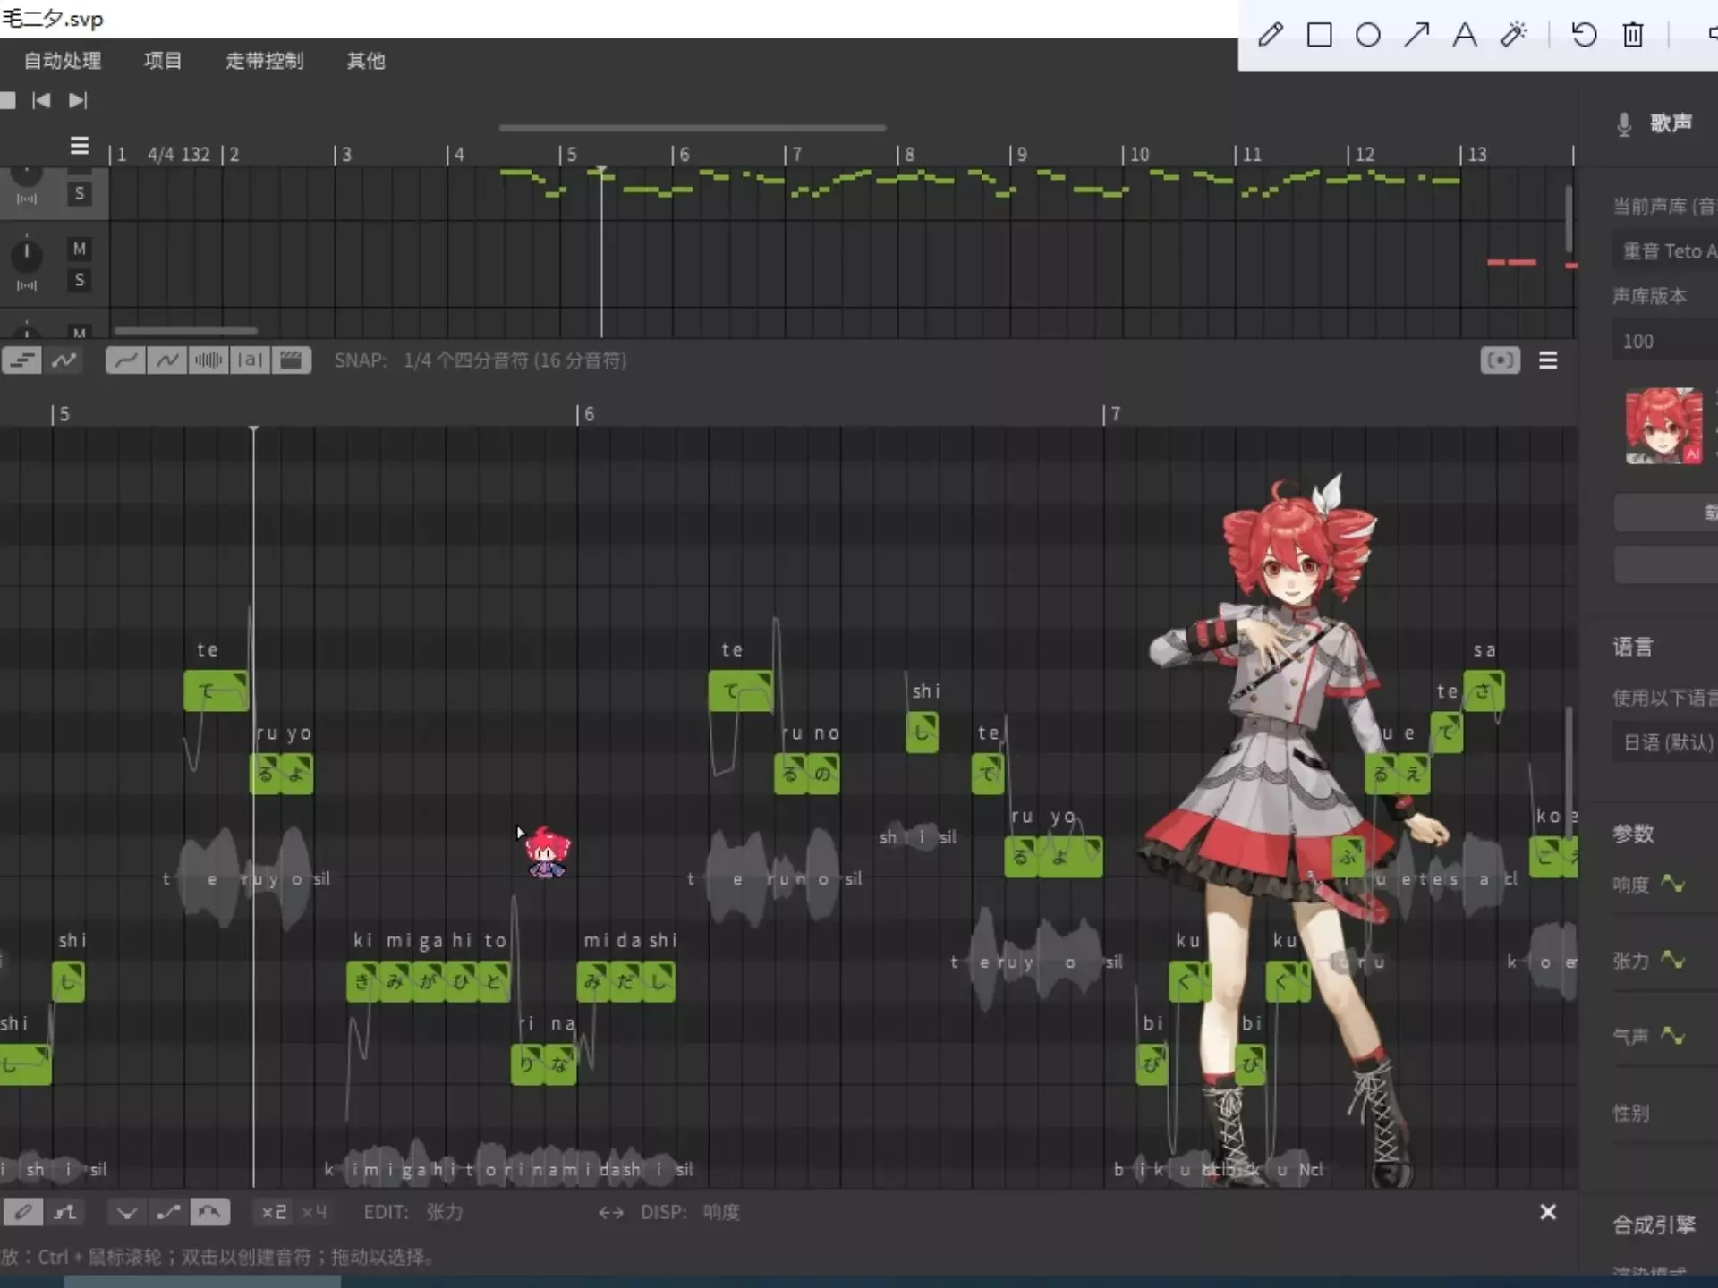Screen dimensions: 1718x1288
Task: Enable the x2 zoom toggle
Action: pyautogui.click(x=274, y=1212)
